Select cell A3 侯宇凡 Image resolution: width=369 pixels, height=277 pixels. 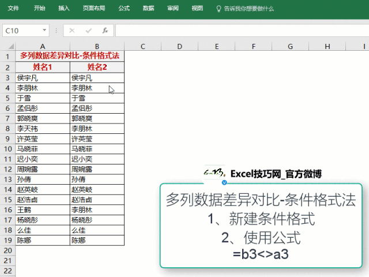point(43,78)
